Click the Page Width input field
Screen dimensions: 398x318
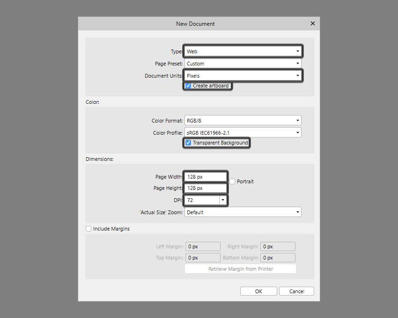pos(205,177)
